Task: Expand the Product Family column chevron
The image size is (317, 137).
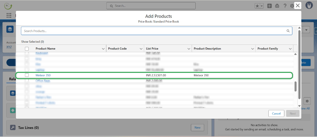Action: pyautogui.click(x=290, y=49)
